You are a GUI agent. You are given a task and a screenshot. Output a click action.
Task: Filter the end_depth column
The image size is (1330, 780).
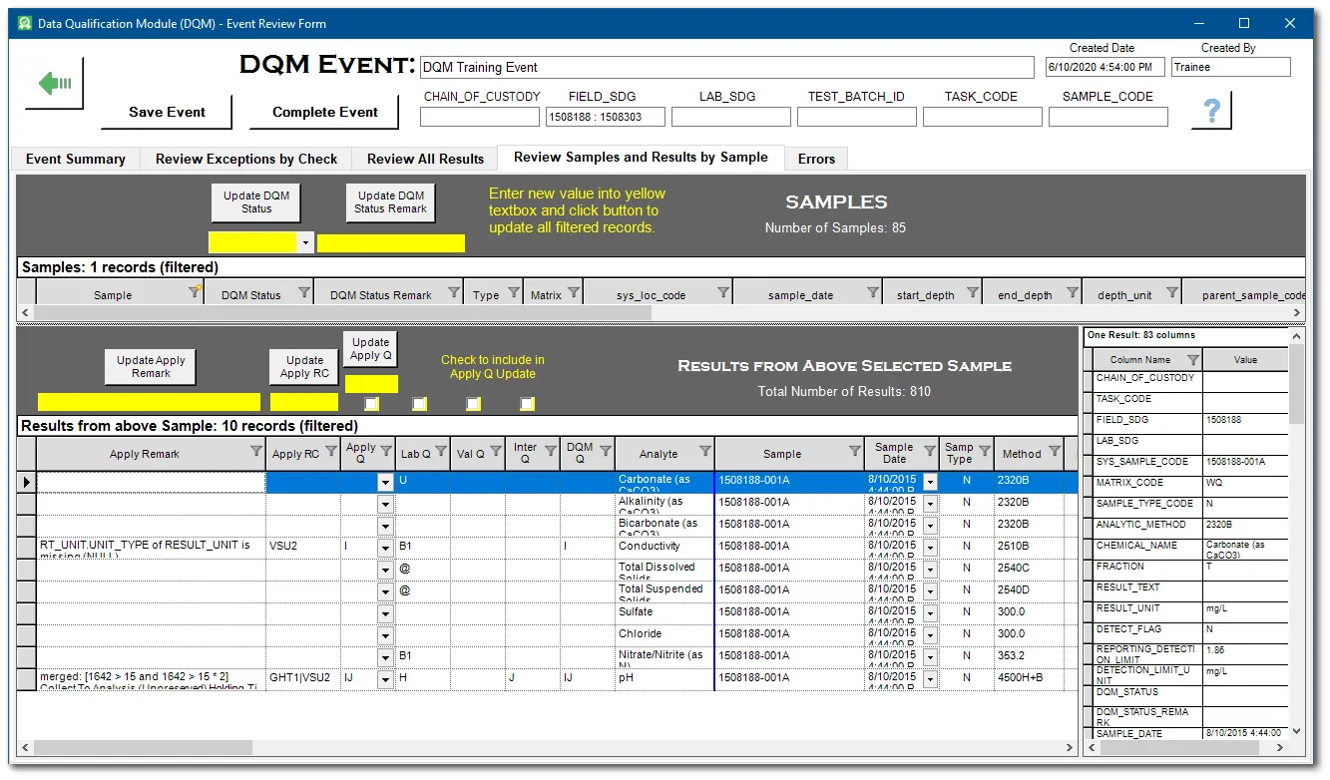click(x=1073, y=293)
